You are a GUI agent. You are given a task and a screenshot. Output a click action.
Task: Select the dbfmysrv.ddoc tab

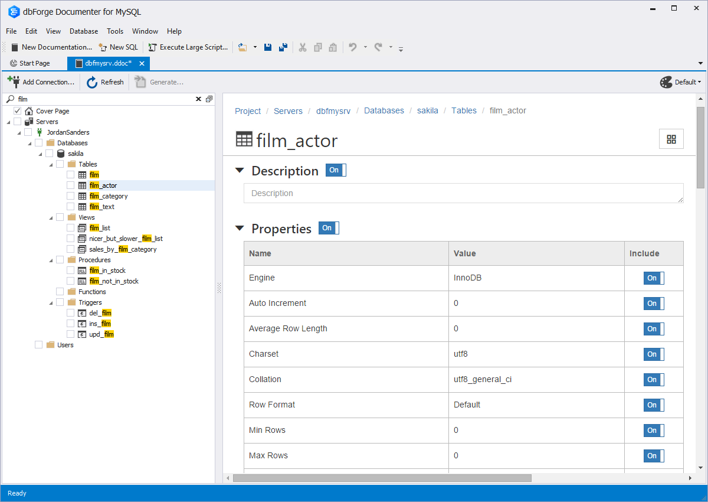(108, 63)
